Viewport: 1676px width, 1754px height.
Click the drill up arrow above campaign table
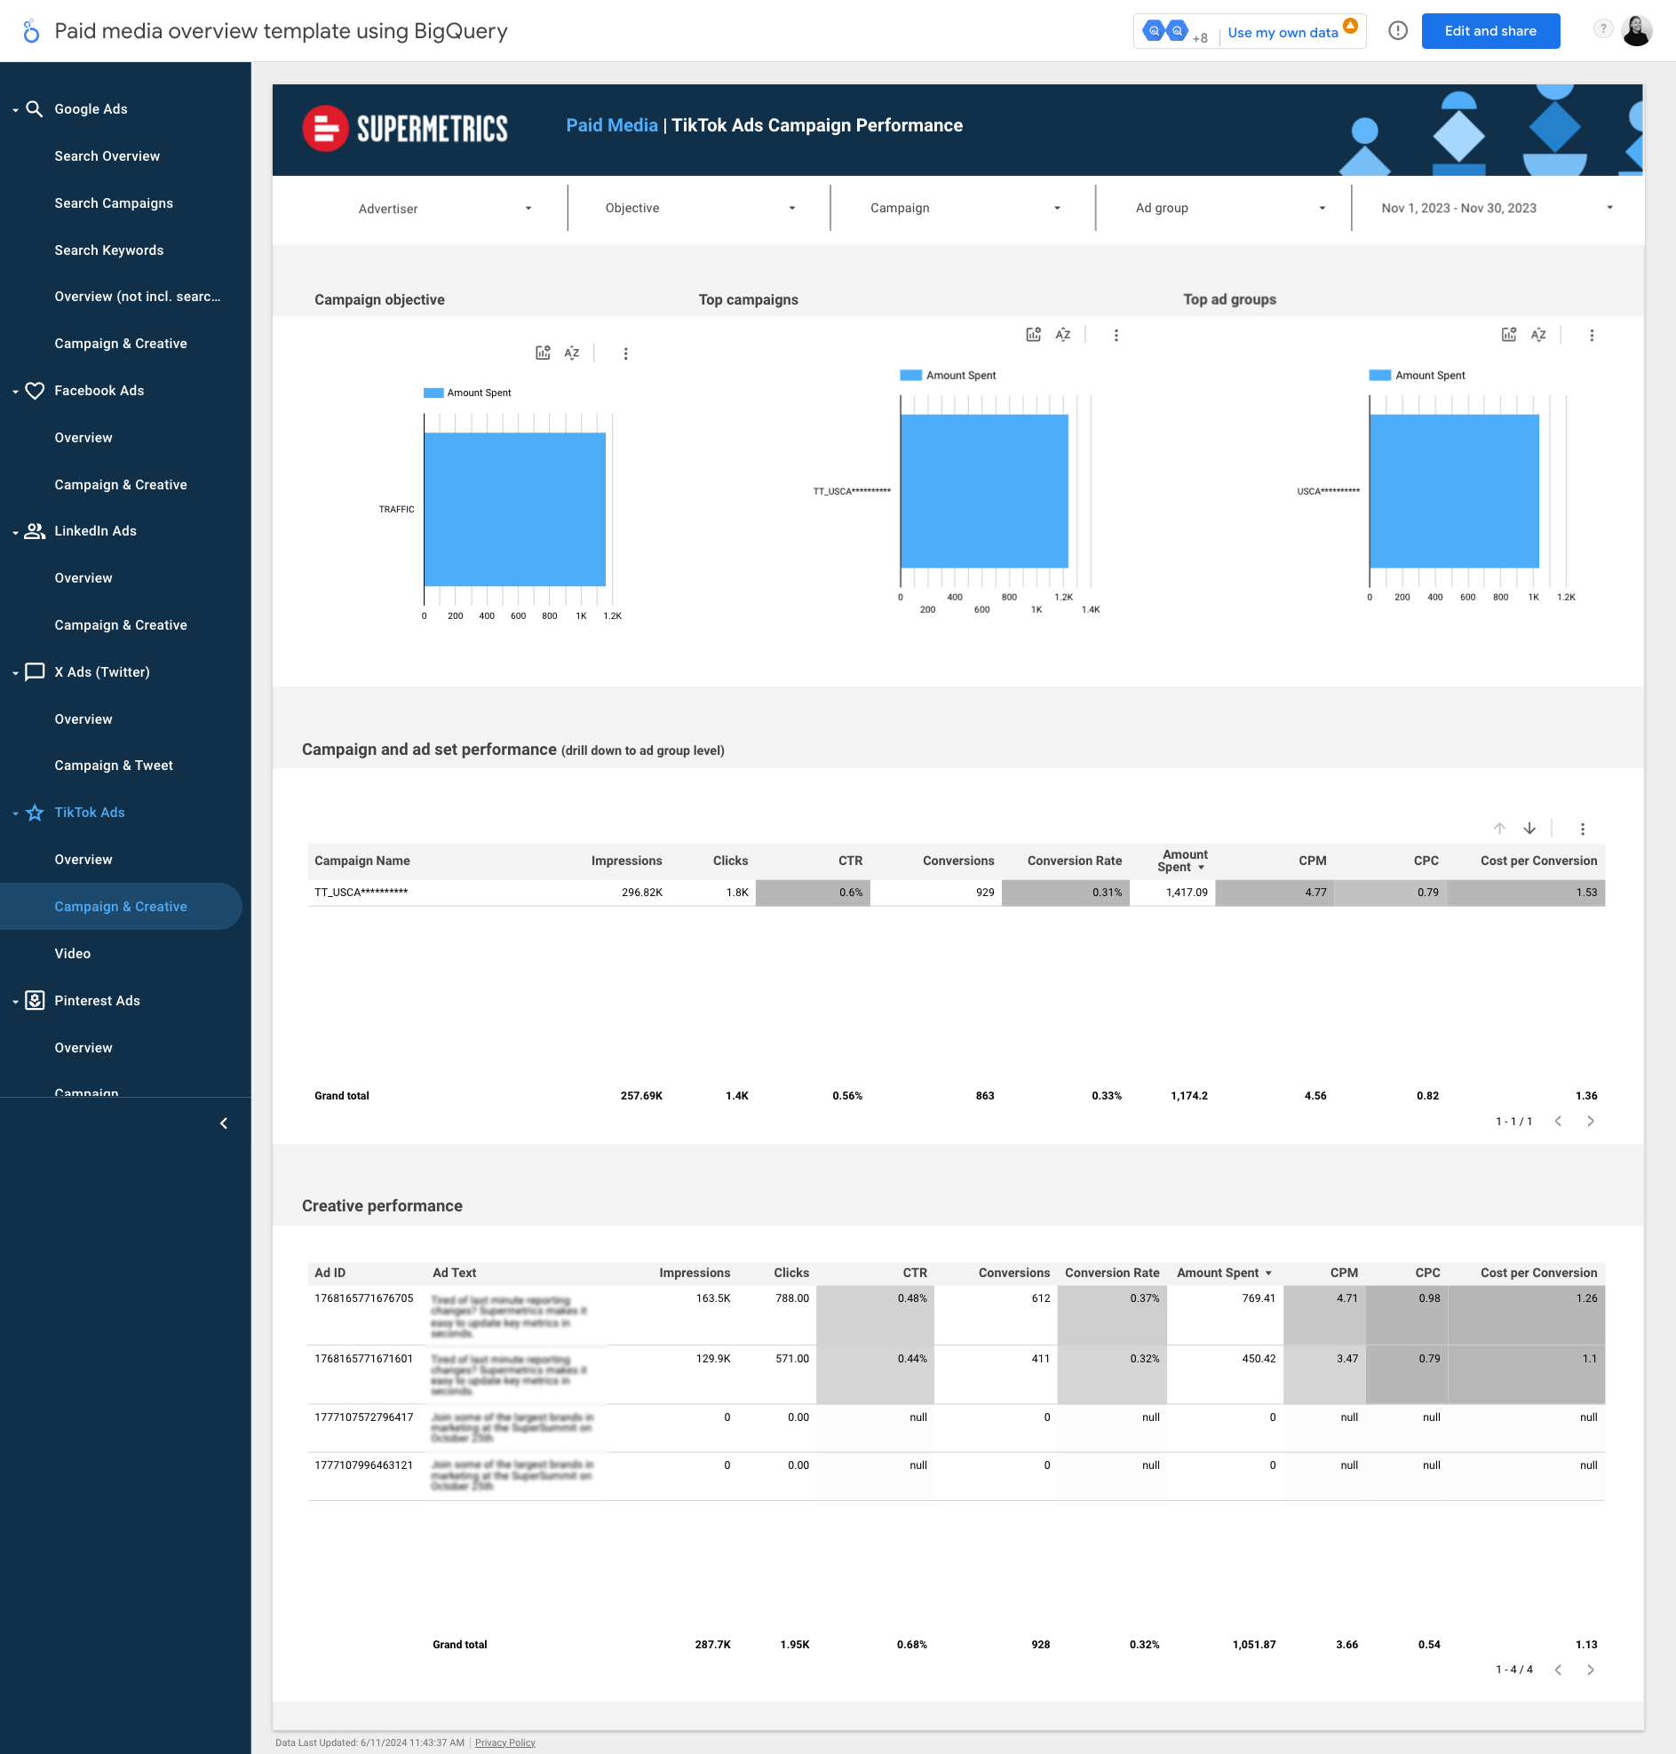[x=1499, y=829]
